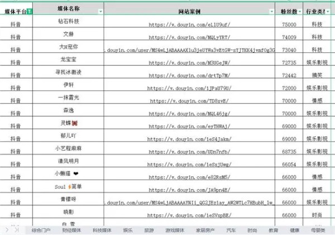Open link ending drtTp7M
Screen dimensions: 335x235
tap(189, 75)
